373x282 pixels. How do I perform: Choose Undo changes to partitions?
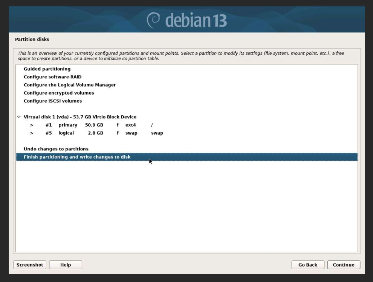tap(187, 149)
